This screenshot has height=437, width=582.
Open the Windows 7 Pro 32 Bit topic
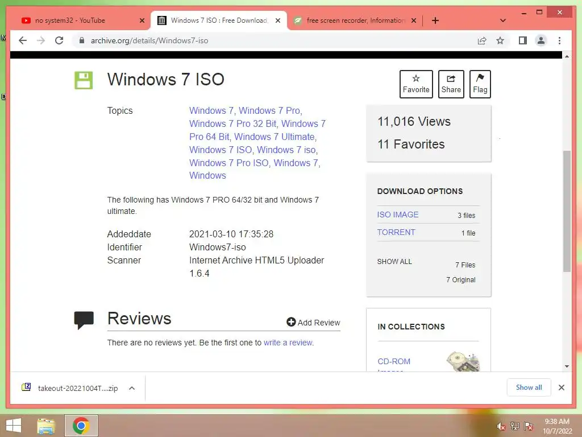(232, 123)
